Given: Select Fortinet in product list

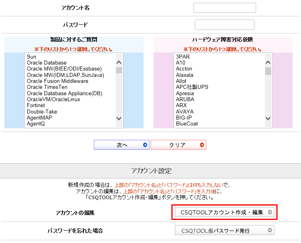Looking at the screenshot, I should pyautogui.click(x=36, y=105).
